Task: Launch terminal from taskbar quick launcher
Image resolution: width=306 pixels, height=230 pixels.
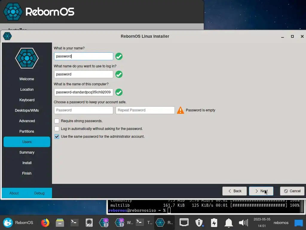Action: (x=74, y=223)
